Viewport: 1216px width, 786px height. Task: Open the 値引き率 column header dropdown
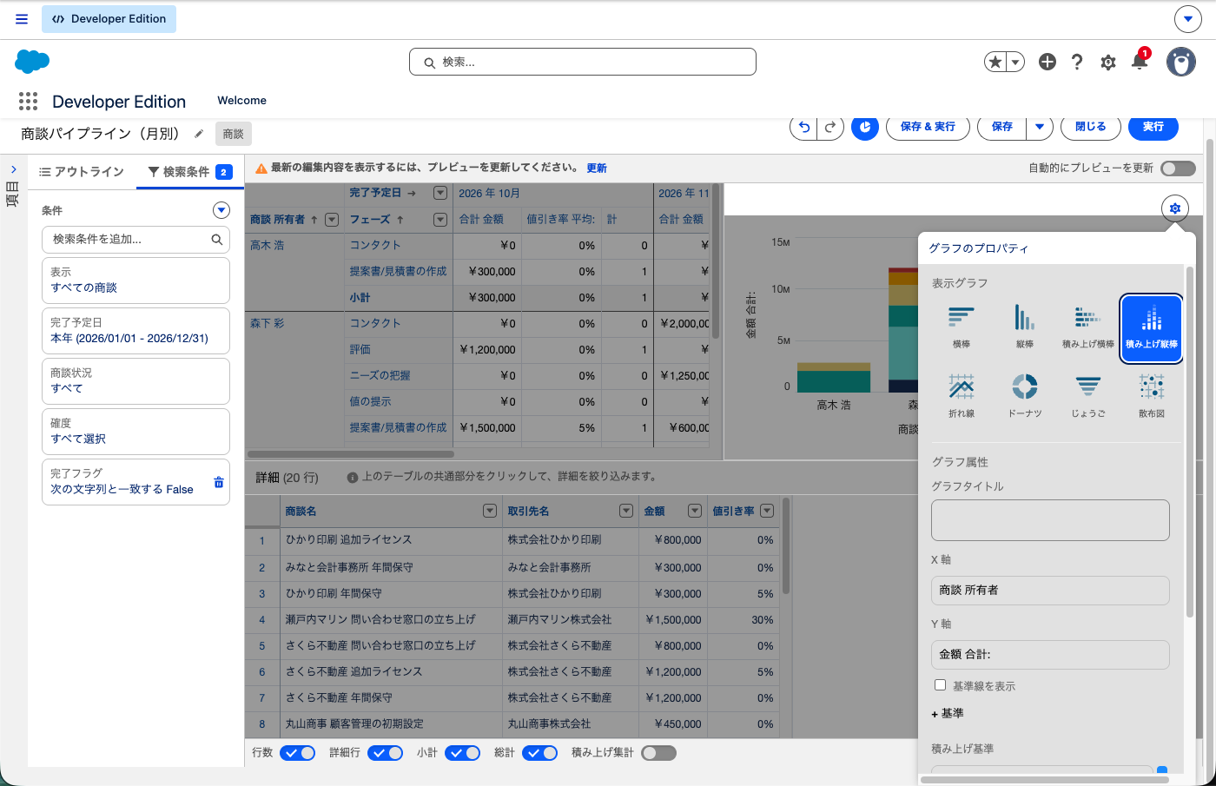click(767, 511)
